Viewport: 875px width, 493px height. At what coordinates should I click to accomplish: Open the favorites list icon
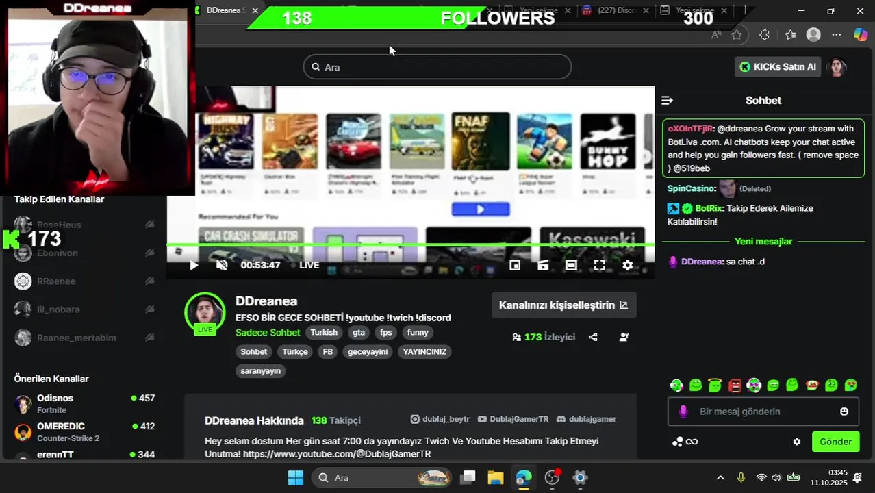tap(791, 34)
